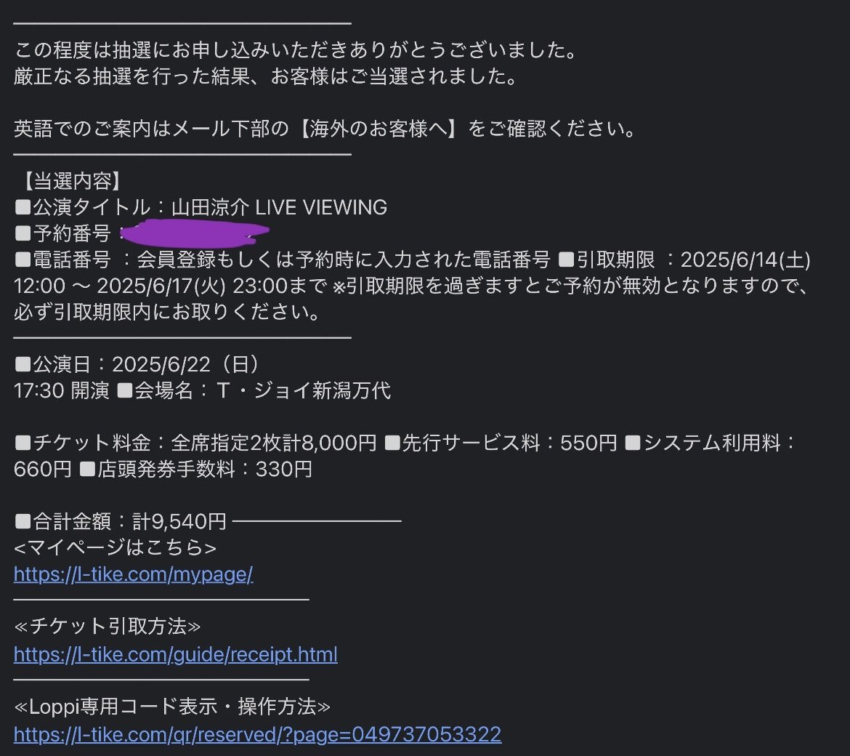The height and width of the screenshot is (756, 850).
Task: Open the guide/receipt.html ticket pickup link
Action: (x=176, y=654)
